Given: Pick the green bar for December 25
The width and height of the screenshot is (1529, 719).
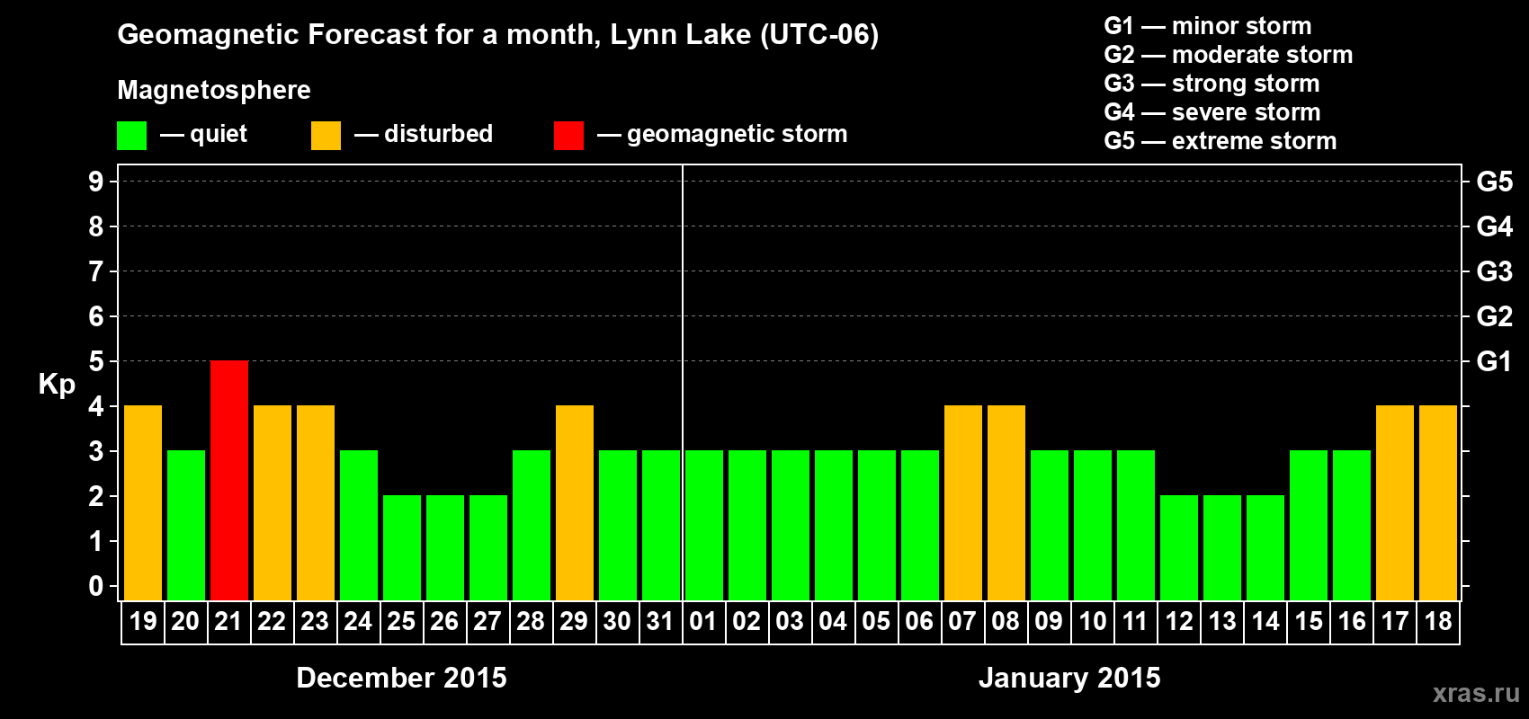Looking at the screenshot, I should coord(402,547).
